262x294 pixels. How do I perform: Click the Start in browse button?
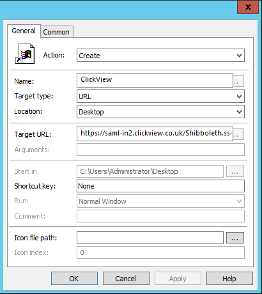click(235, 171)
